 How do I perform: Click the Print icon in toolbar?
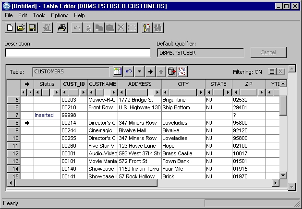coord(62,28)
